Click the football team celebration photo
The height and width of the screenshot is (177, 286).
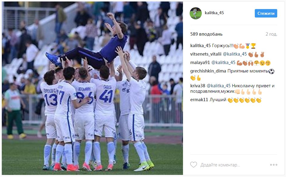click(92, 88)
